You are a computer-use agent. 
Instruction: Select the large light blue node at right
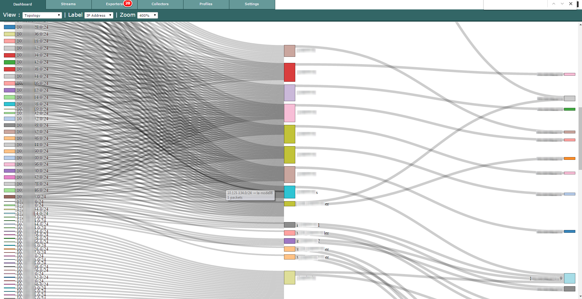coord(570,278)
